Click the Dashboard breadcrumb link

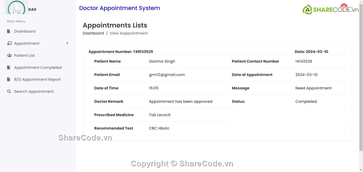tap(93, 33)
